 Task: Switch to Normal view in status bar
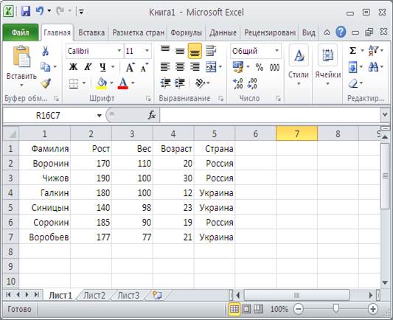(x=234, y=309)
